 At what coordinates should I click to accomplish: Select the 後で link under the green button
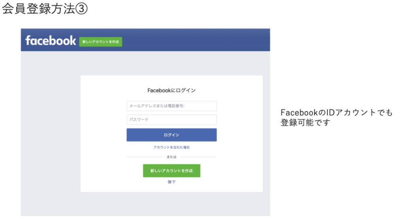[171, 182]
